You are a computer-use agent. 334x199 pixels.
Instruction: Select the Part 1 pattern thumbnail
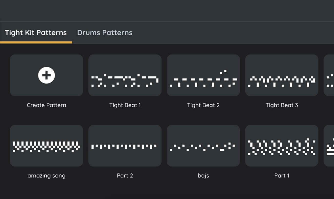click(282, 146)
